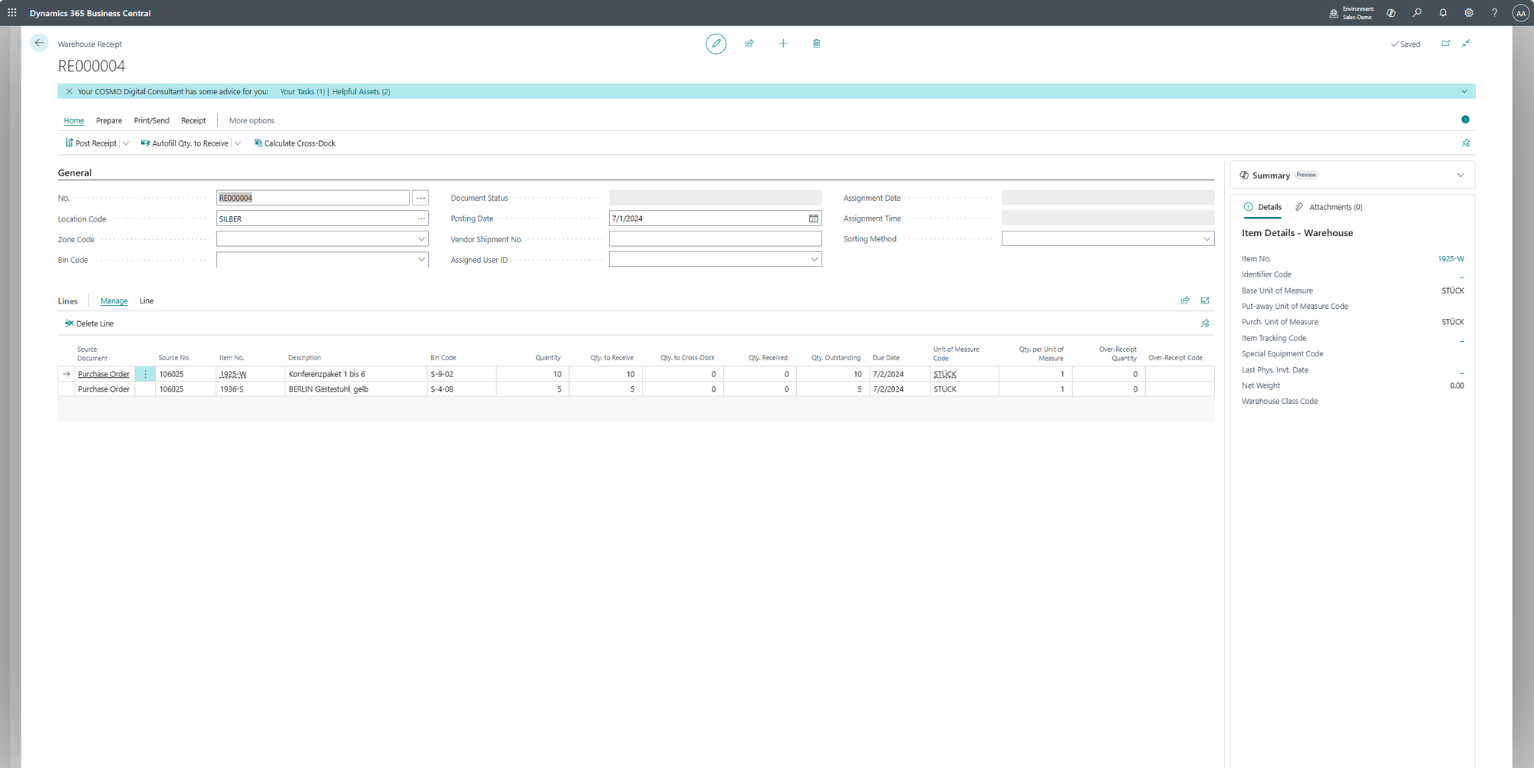Screen dimensions: 1534x768
Task: Open the posting date calendar picker
Action: click(813, 219)
